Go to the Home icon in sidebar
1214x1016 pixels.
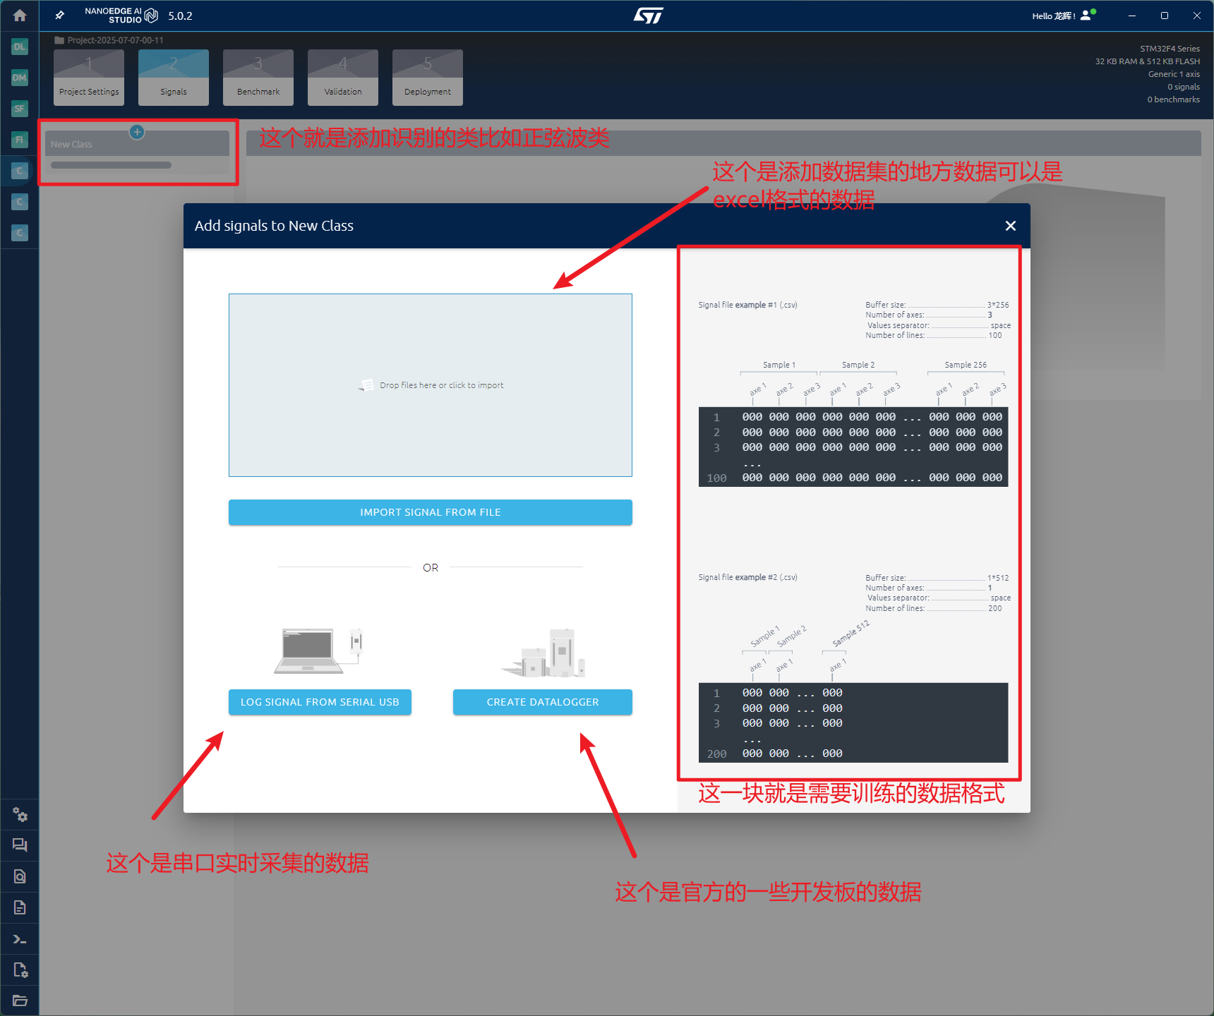[x=20, y=16]
